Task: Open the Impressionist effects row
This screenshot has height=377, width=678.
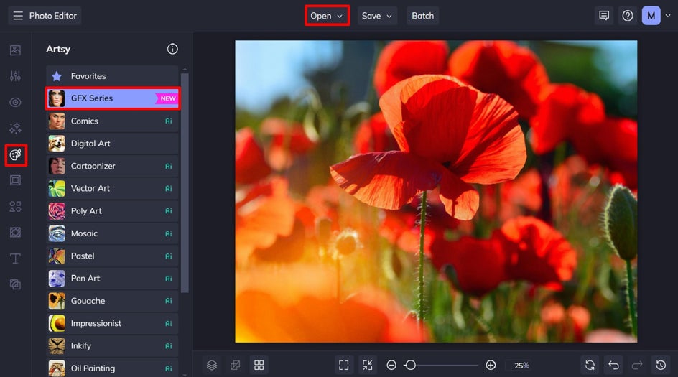Action: click(113, 323)
